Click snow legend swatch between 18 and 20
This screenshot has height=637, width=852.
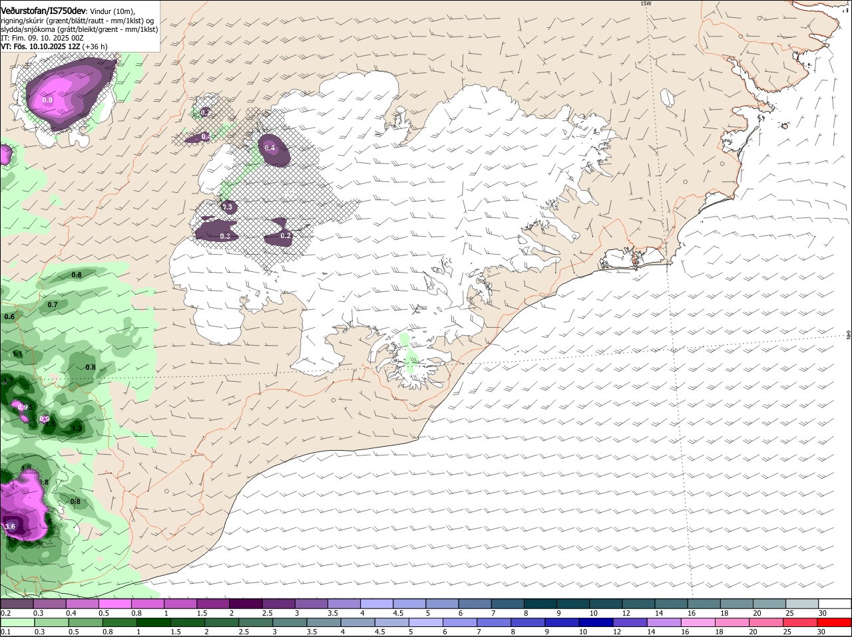coord(738,604)
